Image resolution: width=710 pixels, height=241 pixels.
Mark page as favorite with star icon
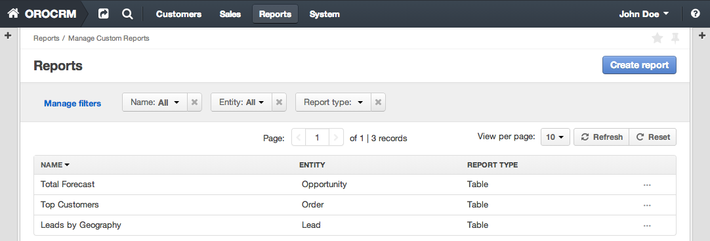[x=657, y=39]
